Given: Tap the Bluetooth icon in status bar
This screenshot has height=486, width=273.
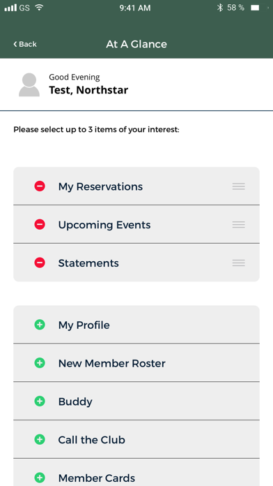Looking at the screenshot, I should click(x=220, y=8).
